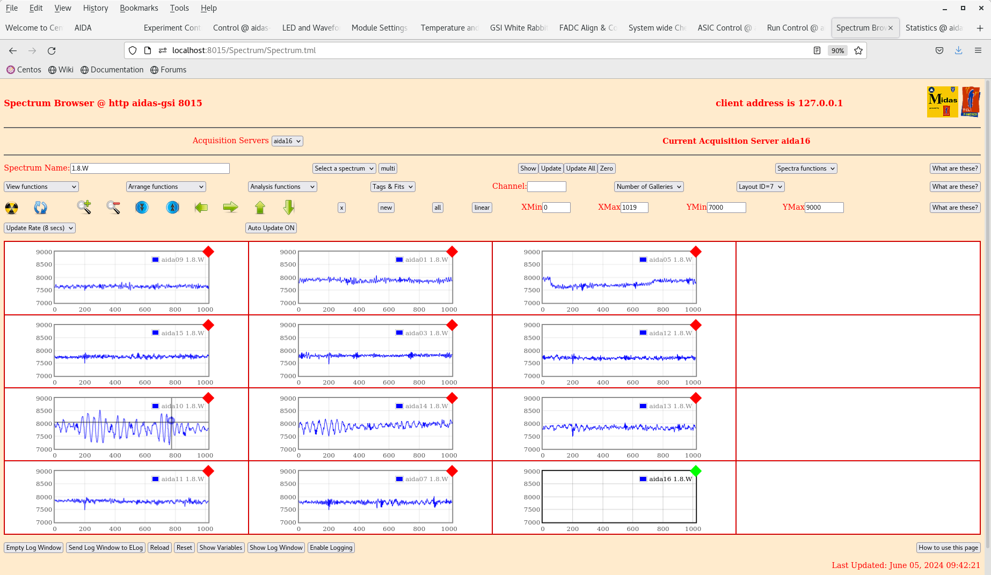This screenshot has height=575, width=991.
Task: Click the multi button
Action: click(388, 168)
